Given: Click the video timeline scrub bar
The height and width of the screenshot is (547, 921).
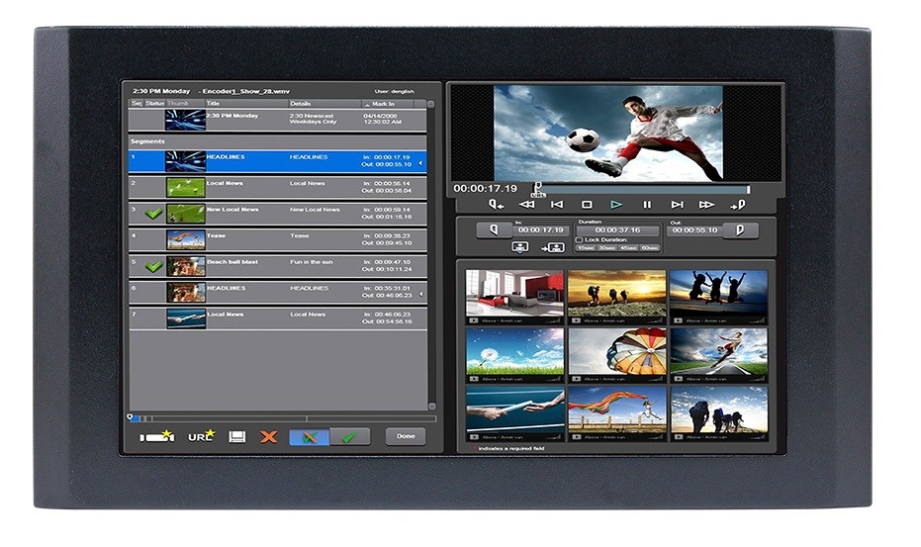Looking at the screenshot, I should (643, 188).
